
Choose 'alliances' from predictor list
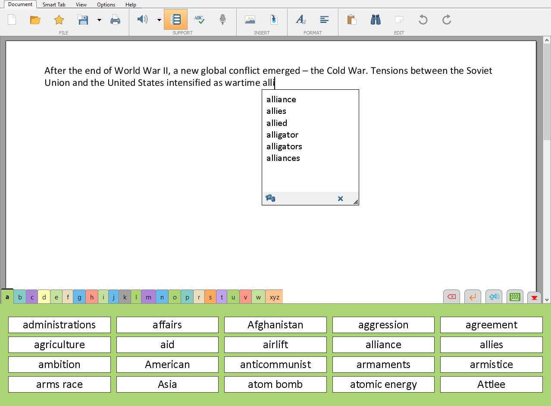(283, 158)
